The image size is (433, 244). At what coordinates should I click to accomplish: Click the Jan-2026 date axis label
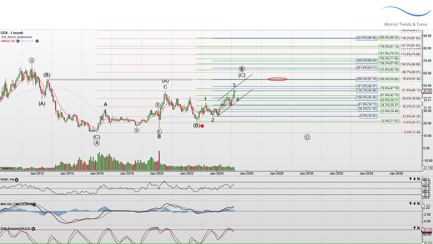247,173
